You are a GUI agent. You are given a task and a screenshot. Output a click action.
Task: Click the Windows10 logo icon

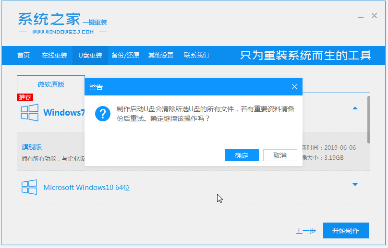pos(29,187)
